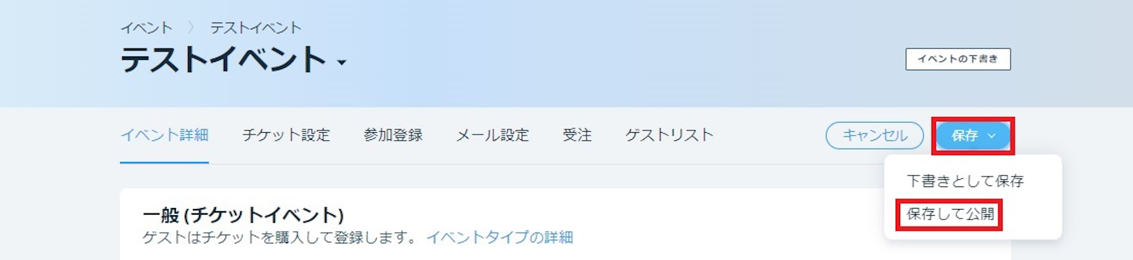Click the 一般 (チケットイベント) heading
The image size is (1133, 260).
(x=243, y=215)
